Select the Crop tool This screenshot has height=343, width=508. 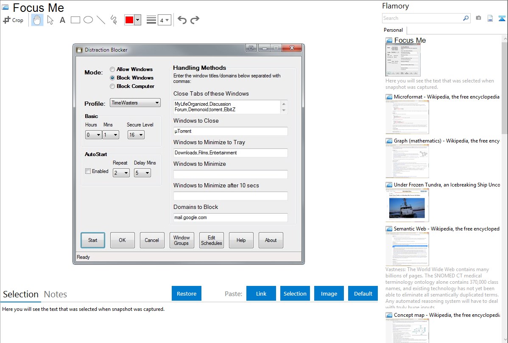[13, 20]
